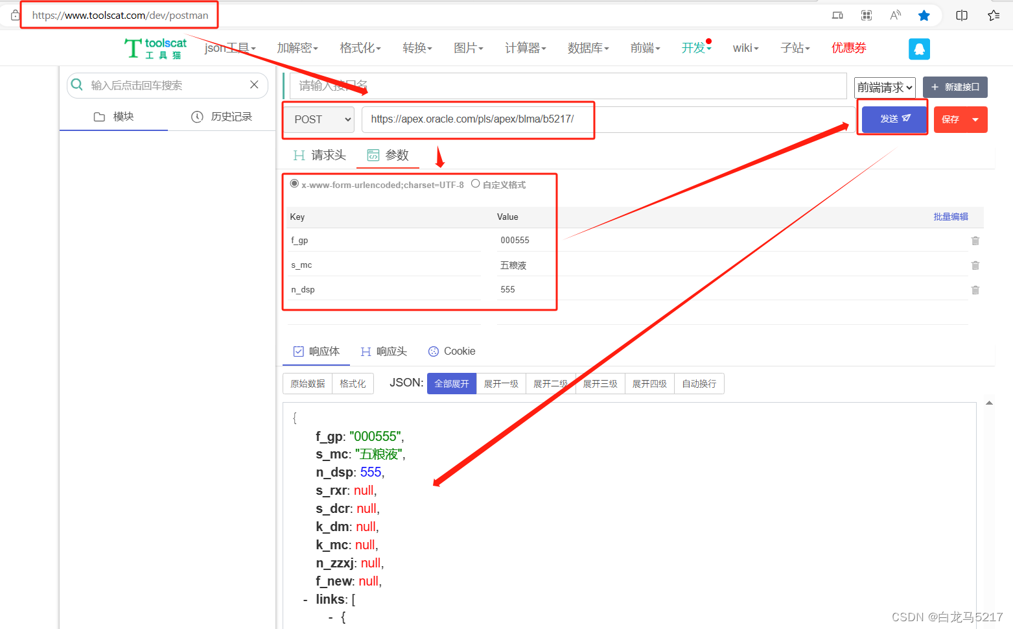The height and width of the screenshot is (629, 1013).
Task: Click the response scrollbar up arrow
Action: 989,403
